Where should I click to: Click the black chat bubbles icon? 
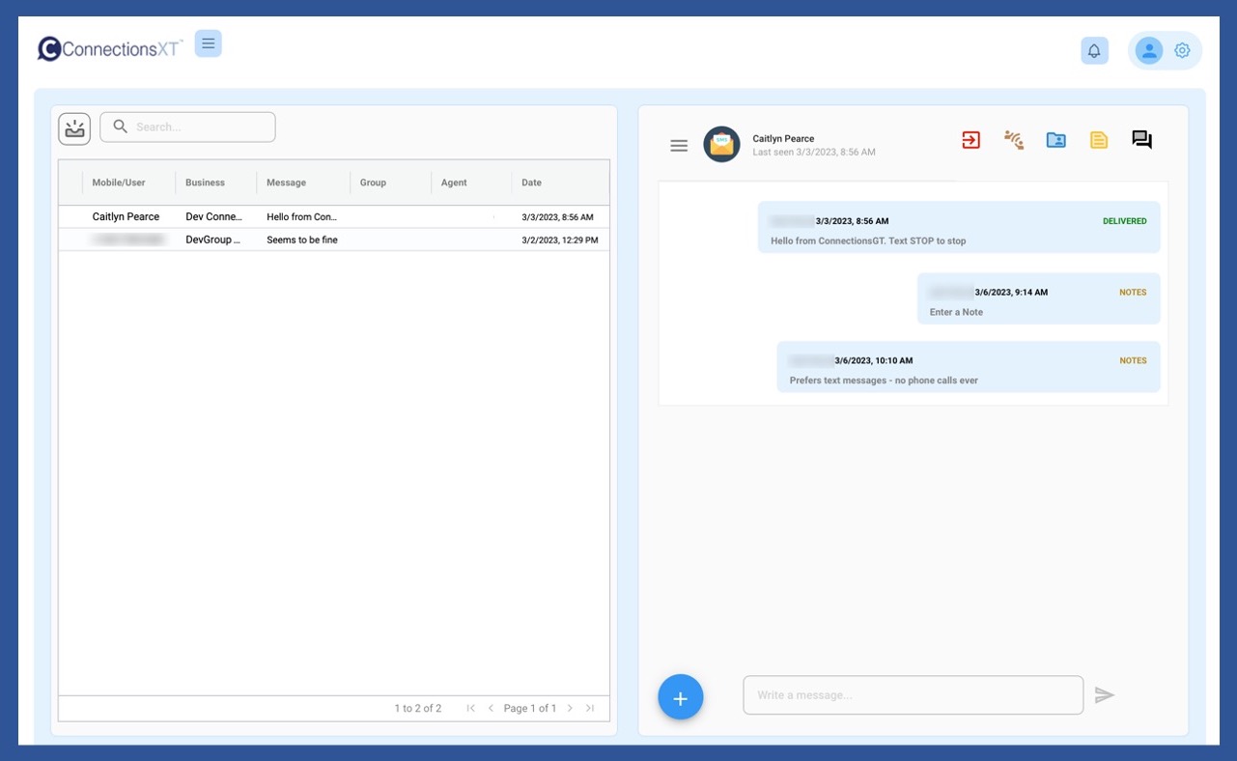click(1141, 140)
